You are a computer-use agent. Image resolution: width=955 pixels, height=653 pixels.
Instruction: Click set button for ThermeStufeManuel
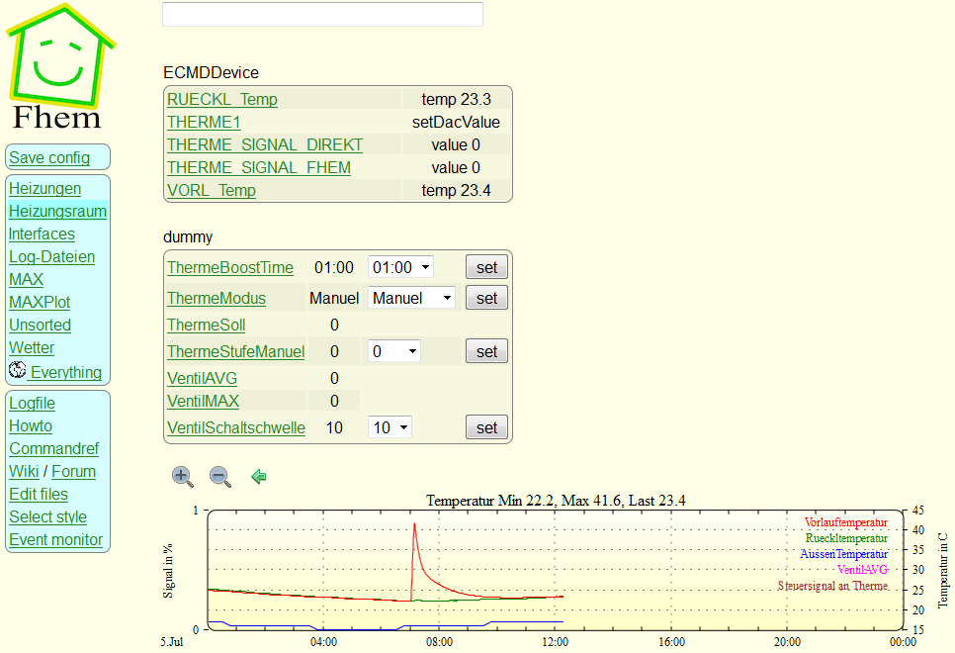(486, 352)
